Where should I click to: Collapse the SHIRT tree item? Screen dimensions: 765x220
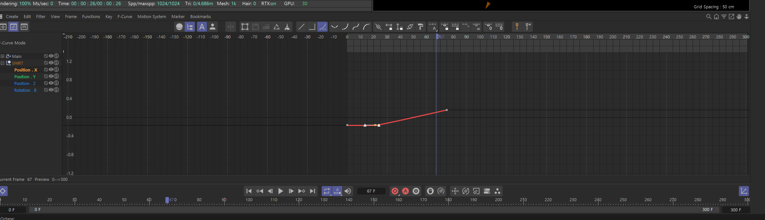2,63
